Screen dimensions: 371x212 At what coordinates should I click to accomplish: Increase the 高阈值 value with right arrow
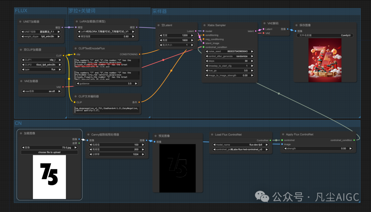(143, 149)
